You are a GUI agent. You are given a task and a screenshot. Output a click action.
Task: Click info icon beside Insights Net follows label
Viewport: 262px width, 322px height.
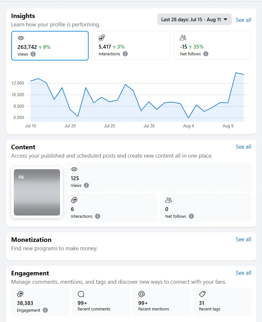pyautogui.click(x=205, y=54)
